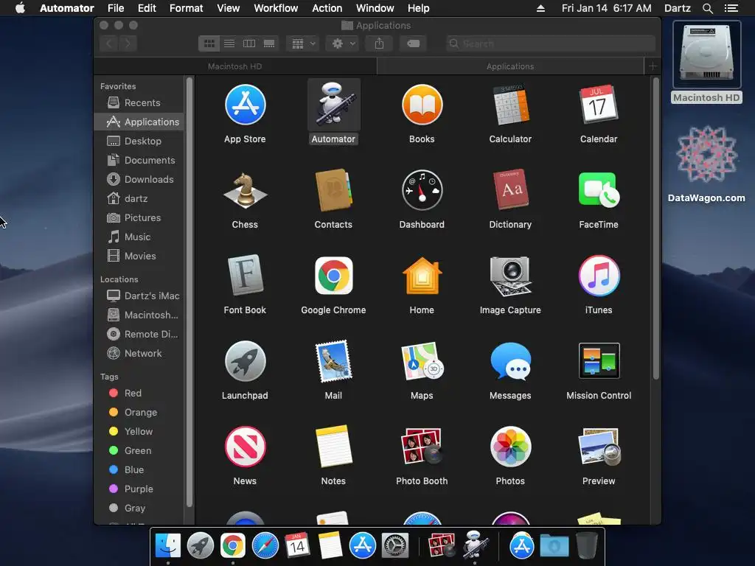Open the Workflow menu
Viewport: 755px width, 566px height.
[x=276, y=8]
